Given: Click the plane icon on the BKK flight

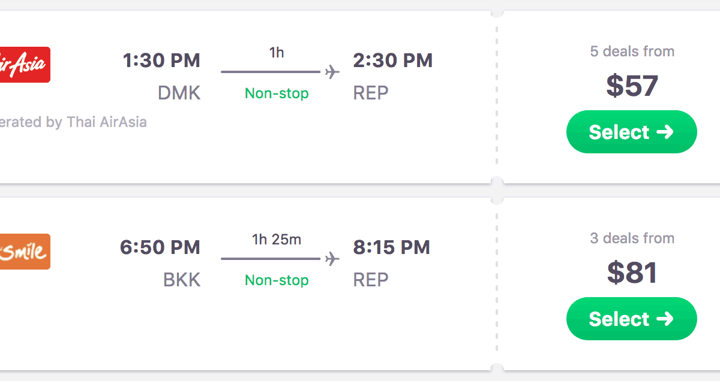Looking at the screenshot, I should [332, 259].
